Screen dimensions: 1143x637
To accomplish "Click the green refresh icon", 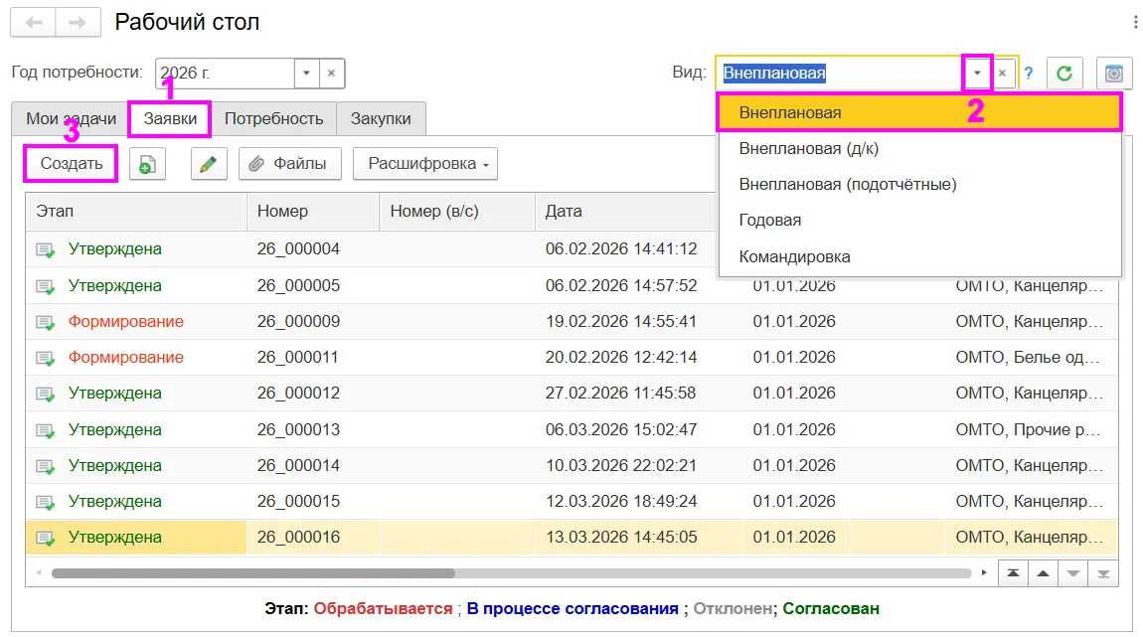I will [1064, 73].
